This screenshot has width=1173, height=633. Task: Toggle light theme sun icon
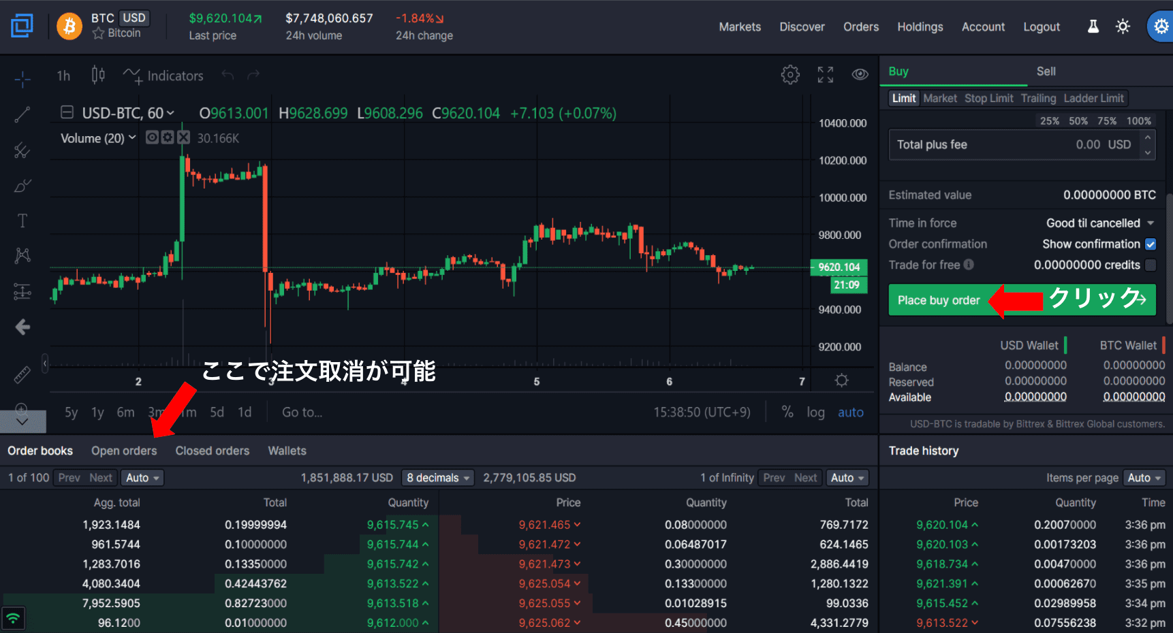pyautogui.click(x=1123, y=27)
